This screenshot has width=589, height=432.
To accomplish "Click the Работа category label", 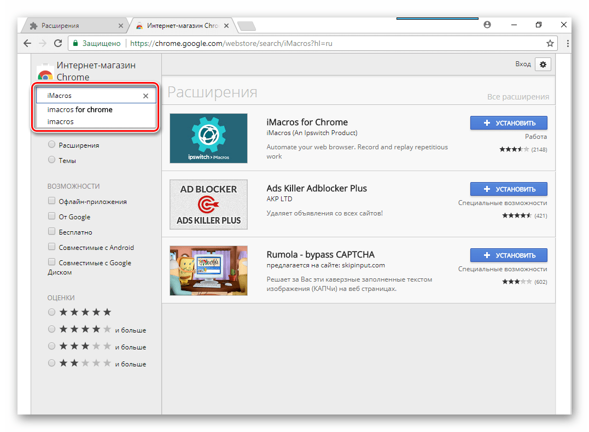I will click(x=535, y=137).
